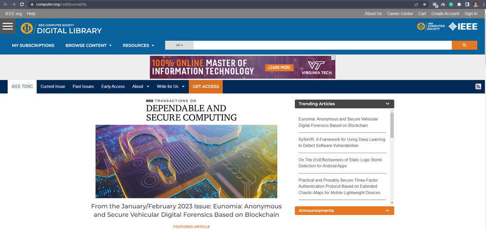Open the Resources dropdown menu
The width and height of the screenshot is (486, 230).
138,45
